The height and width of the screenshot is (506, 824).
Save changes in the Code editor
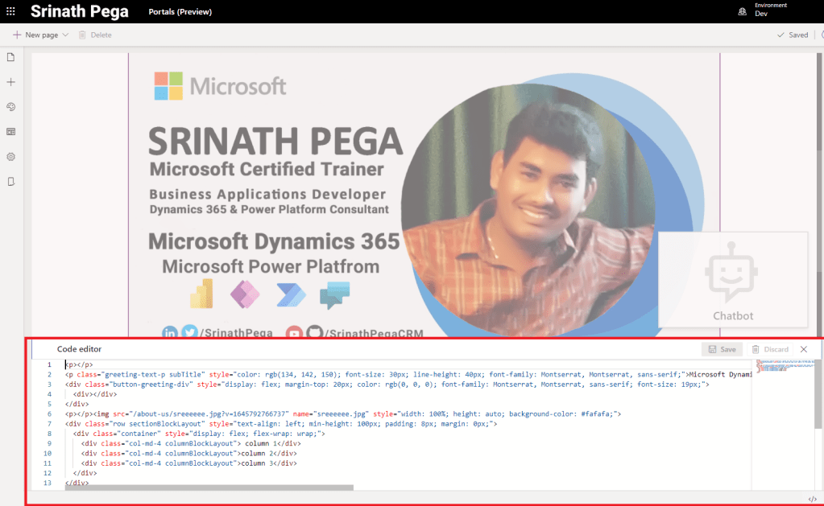point(721,349)
